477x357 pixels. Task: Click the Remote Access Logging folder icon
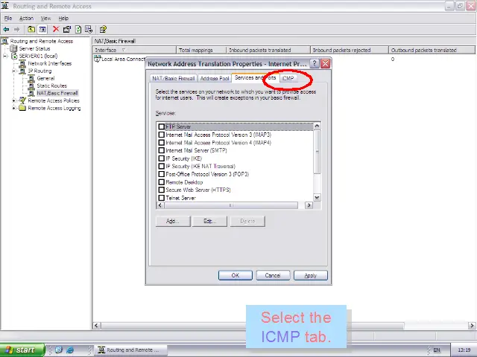(x=22, y=108)
